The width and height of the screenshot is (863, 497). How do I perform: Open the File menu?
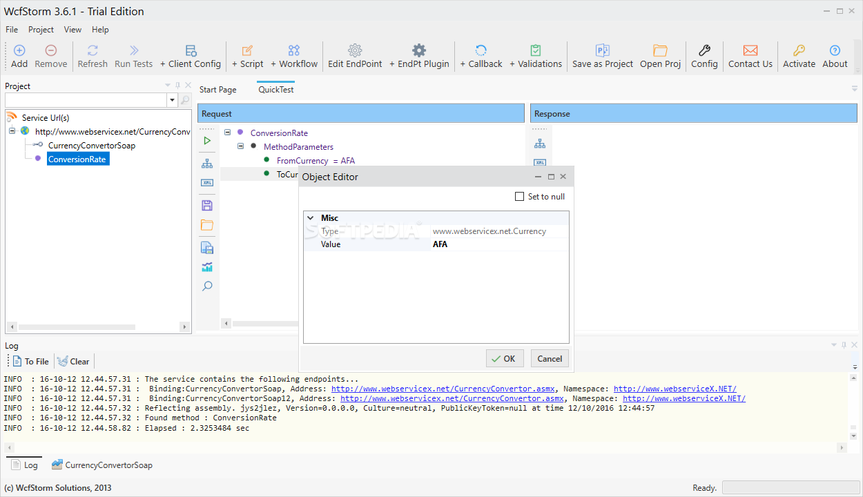(12, 30)
